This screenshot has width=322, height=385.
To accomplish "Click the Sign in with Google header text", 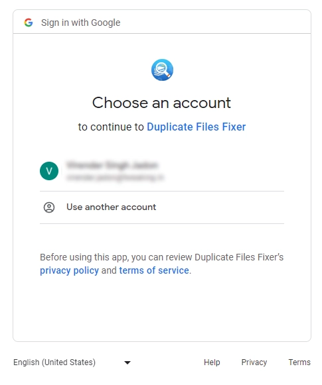I will click(81, 23).
